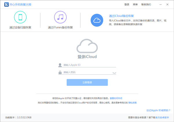Screen dimensions: 174x122
Task: Click the user avatar icon beside Apple ID
Action: point(60,65)
